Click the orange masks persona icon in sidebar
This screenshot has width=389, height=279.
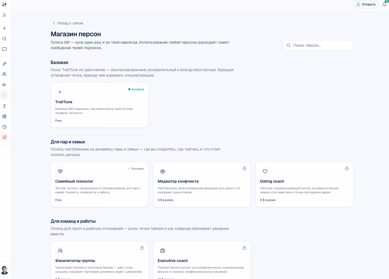click(x=4, y=137)
